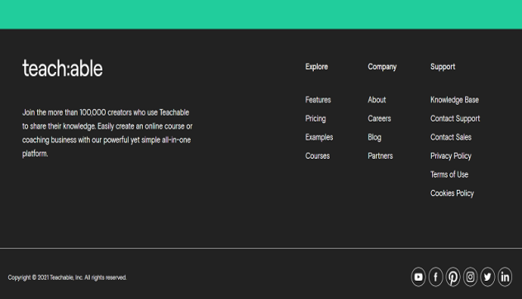
Task: Visit the Careers link
Action: (379, 119)
